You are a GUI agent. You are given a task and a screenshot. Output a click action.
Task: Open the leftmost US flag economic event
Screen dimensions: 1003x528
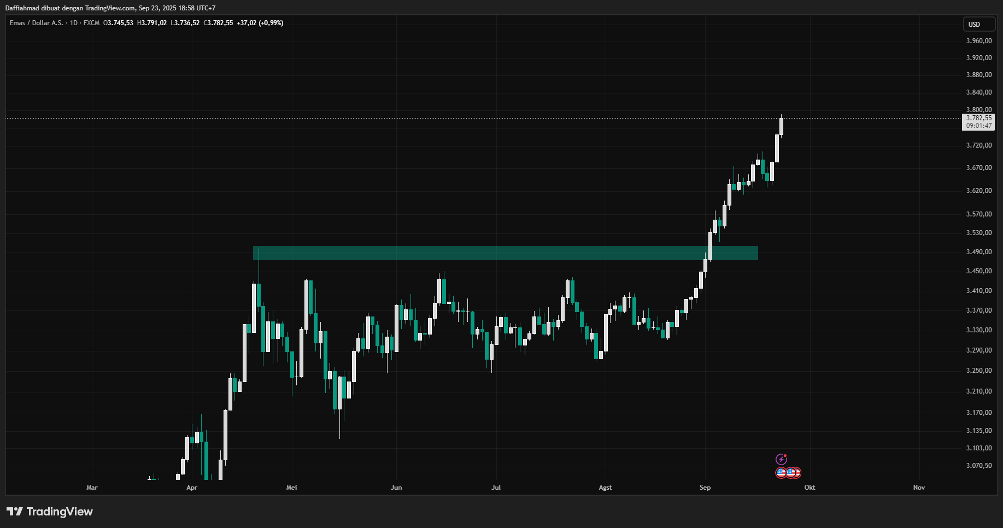point(781,473)
